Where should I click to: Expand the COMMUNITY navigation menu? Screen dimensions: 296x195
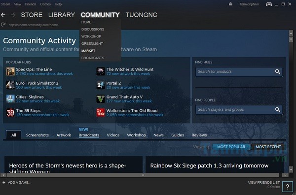click(x=100, y=15)
